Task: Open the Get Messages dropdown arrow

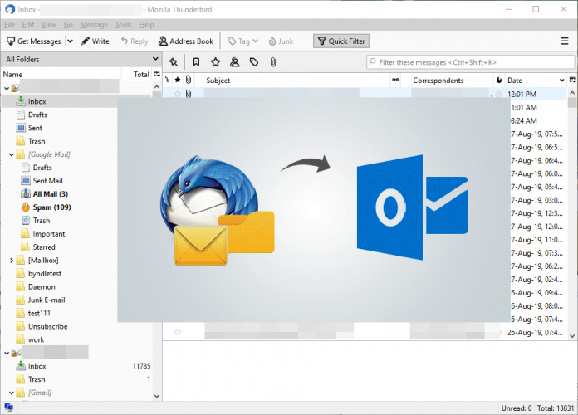Action: [70, 41]
